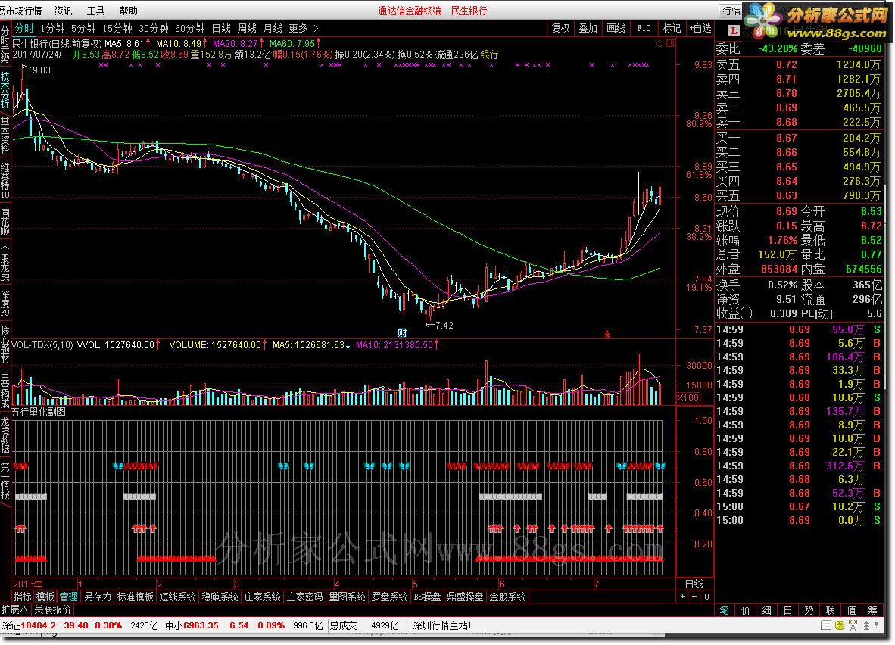The image size is (895, 645).
Task: Open the 个股龙虎 sidebar tab
Action: coord(5,263)
